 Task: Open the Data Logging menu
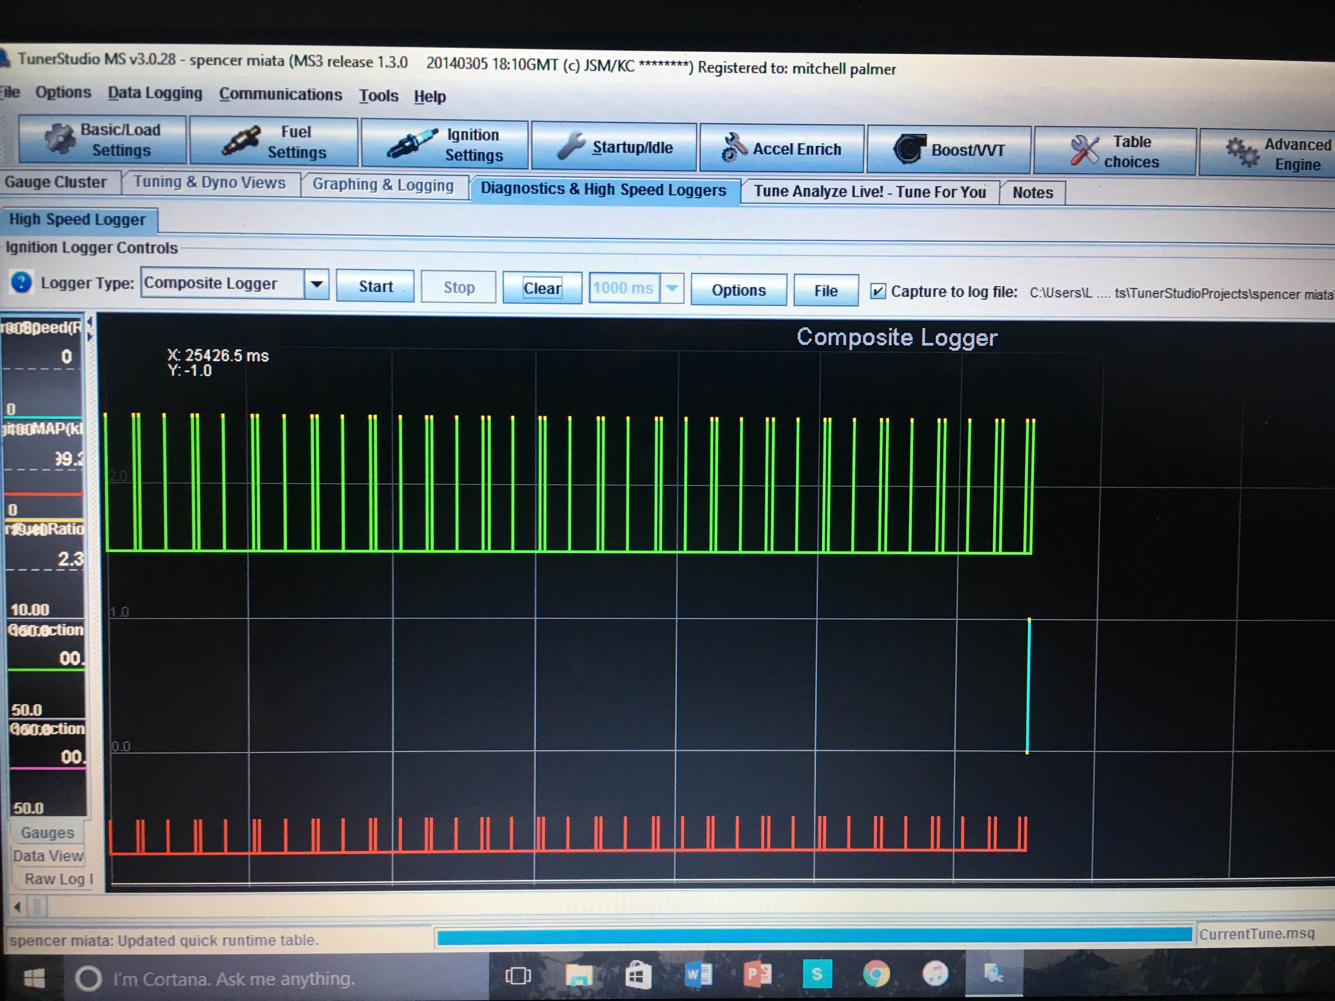pyautogui.click(x=155, y=93)
